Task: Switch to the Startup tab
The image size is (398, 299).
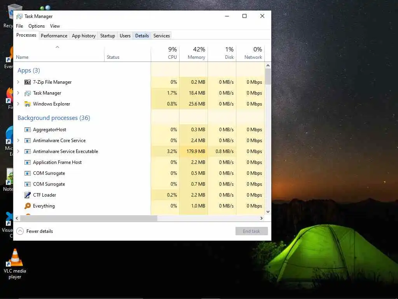Action: pos(108,35)
